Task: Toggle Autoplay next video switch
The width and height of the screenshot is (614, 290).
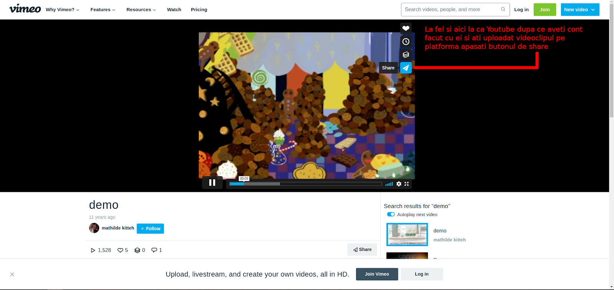Action: (391, 215)
